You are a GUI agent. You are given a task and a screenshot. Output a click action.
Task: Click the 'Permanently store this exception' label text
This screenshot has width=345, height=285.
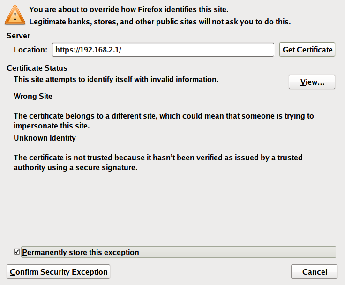[x=81, y=252]
